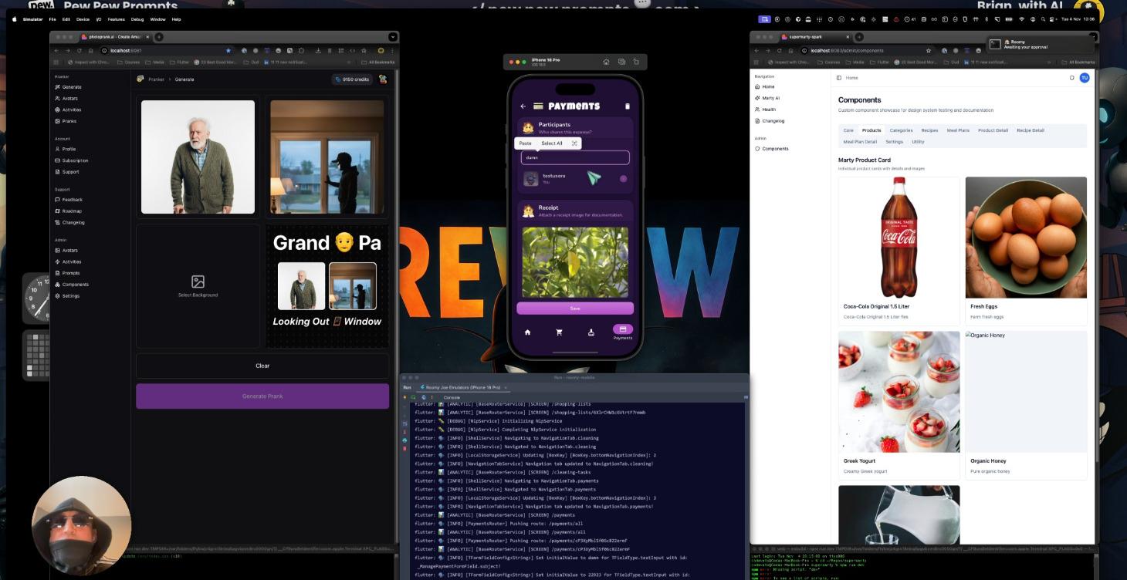
Task: Tap the cleaning tab icon in phone nav
Action: [591, 332]
